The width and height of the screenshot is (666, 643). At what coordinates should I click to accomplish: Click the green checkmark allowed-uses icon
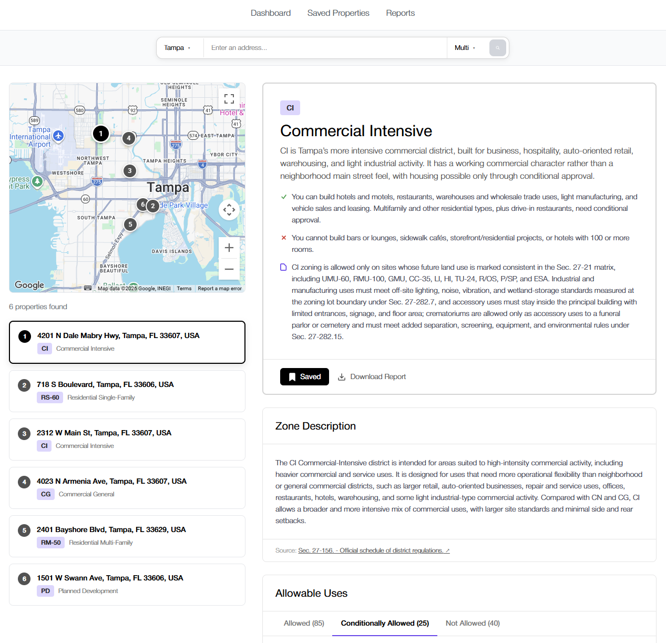click(284, 197)
